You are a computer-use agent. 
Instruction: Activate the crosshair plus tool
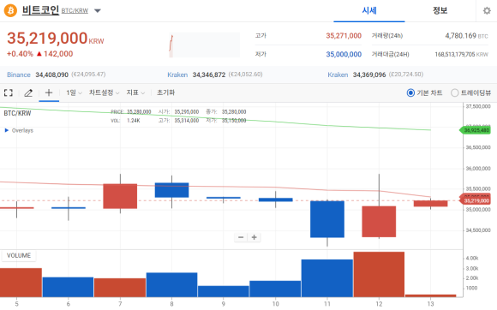coord(49,92)
